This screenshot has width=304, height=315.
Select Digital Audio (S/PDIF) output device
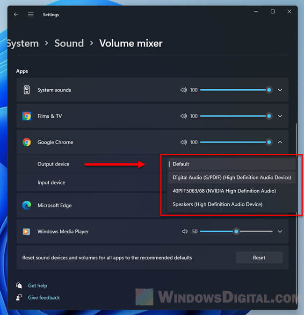click(x=232, y=178)
